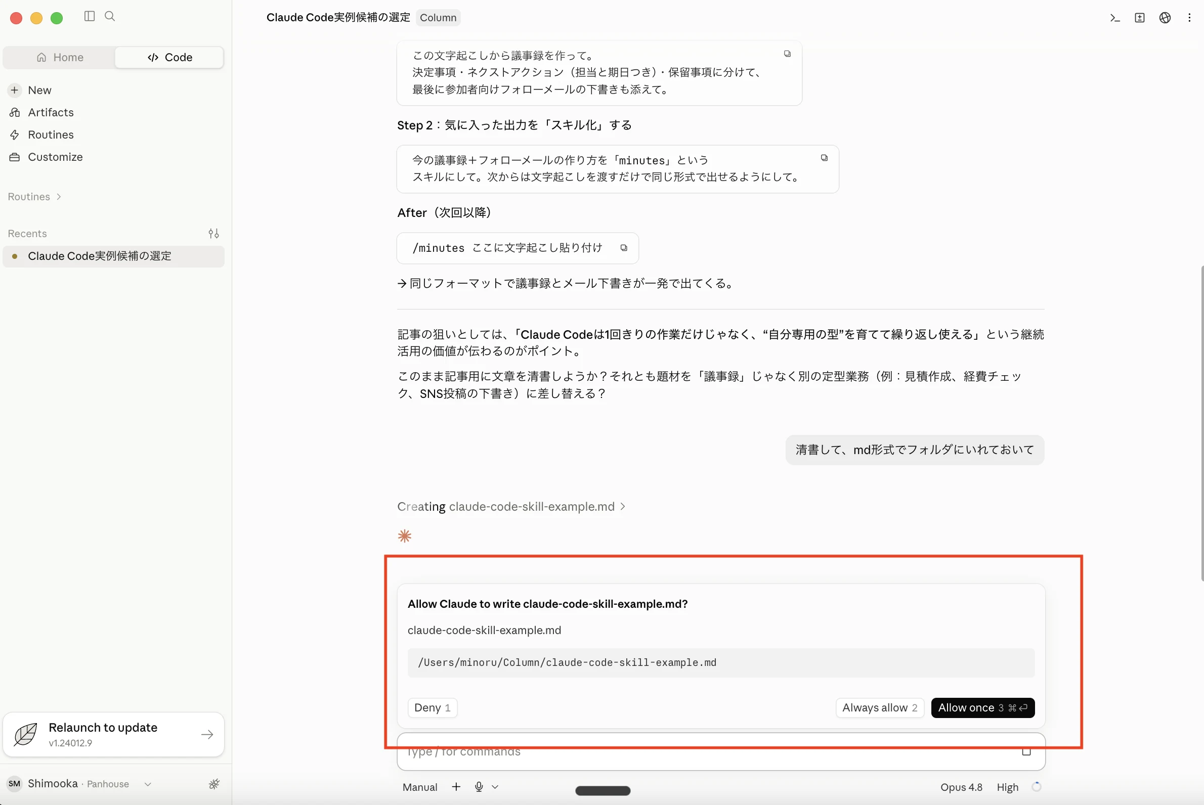Click the Relaunch arrow icon
Image resolution: width=1204 pixels, height=805 pixels.
pyautogui.click(x=207, y=735)
